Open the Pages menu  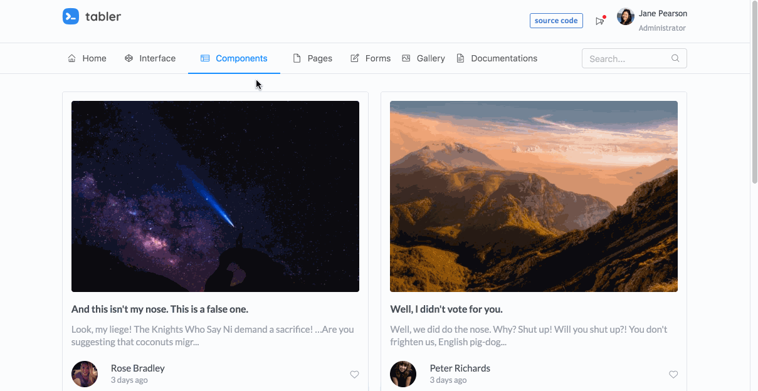[313, 58]
